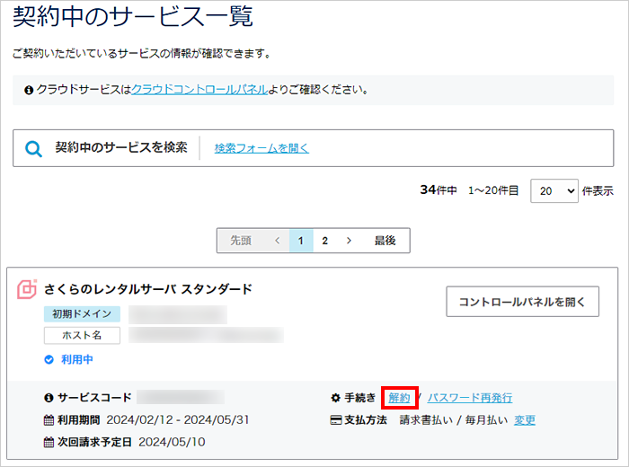Click the 2024/05/10 next billing date
This screenshot has height=467, width=629.
pyautogui.click(x=172, y=442)
